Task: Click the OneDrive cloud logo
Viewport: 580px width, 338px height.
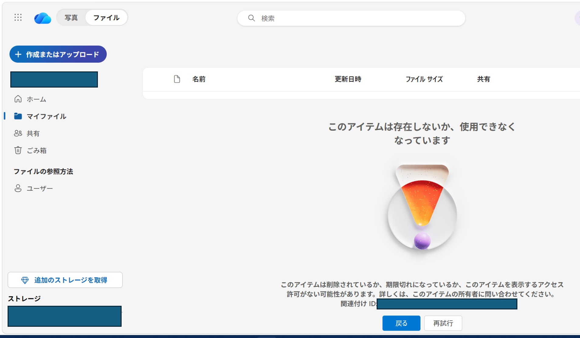Action: click(x=43, y=18)
